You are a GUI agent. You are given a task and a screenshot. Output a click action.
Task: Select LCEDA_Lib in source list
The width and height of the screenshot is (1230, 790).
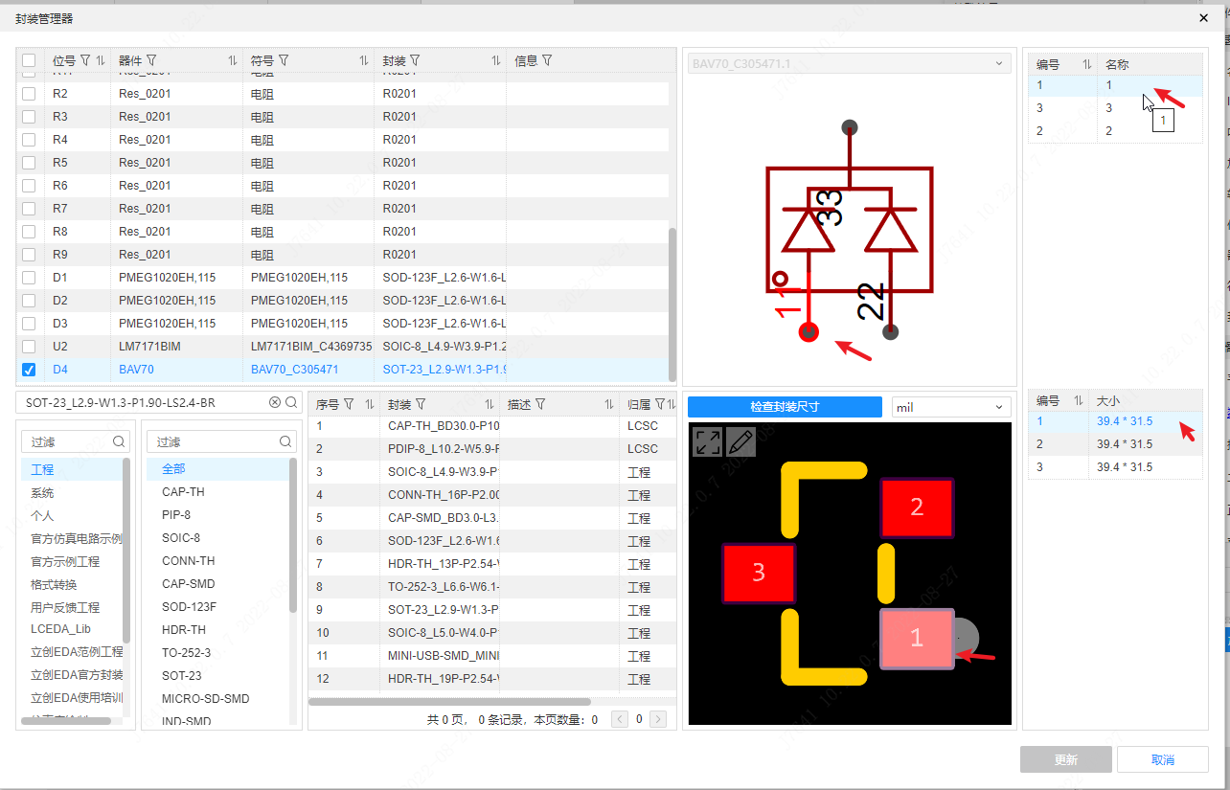point(60,629)
